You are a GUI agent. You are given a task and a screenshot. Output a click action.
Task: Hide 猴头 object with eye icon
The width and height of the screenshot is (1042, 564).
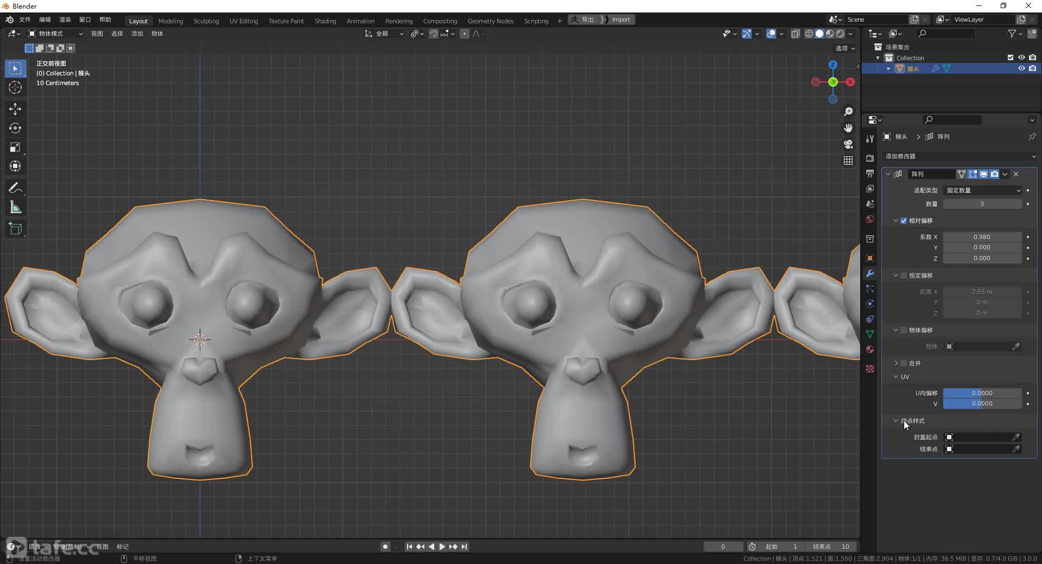(1021, 68)
